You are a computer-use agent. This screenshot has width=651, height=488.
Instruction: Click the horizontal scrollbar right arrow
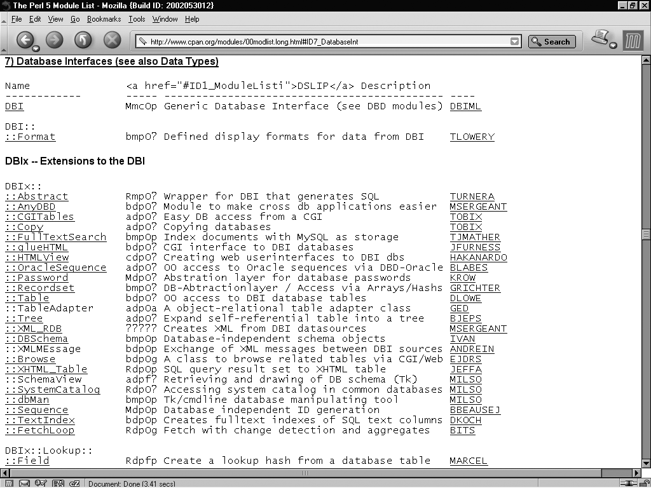(x=637, y=473)
